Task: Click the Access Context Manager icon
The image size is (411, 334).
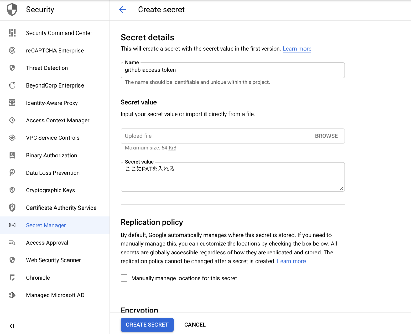Action: (x=12, y=120)
